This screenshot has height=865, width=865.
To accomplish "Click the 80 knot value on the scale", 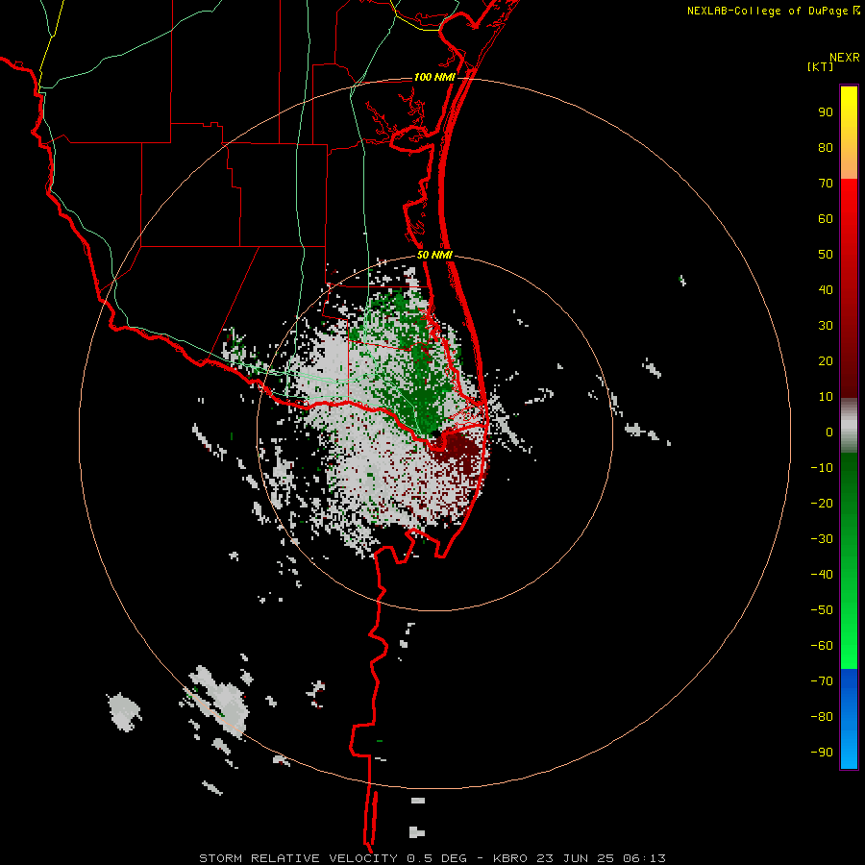I will click(826, 148).
